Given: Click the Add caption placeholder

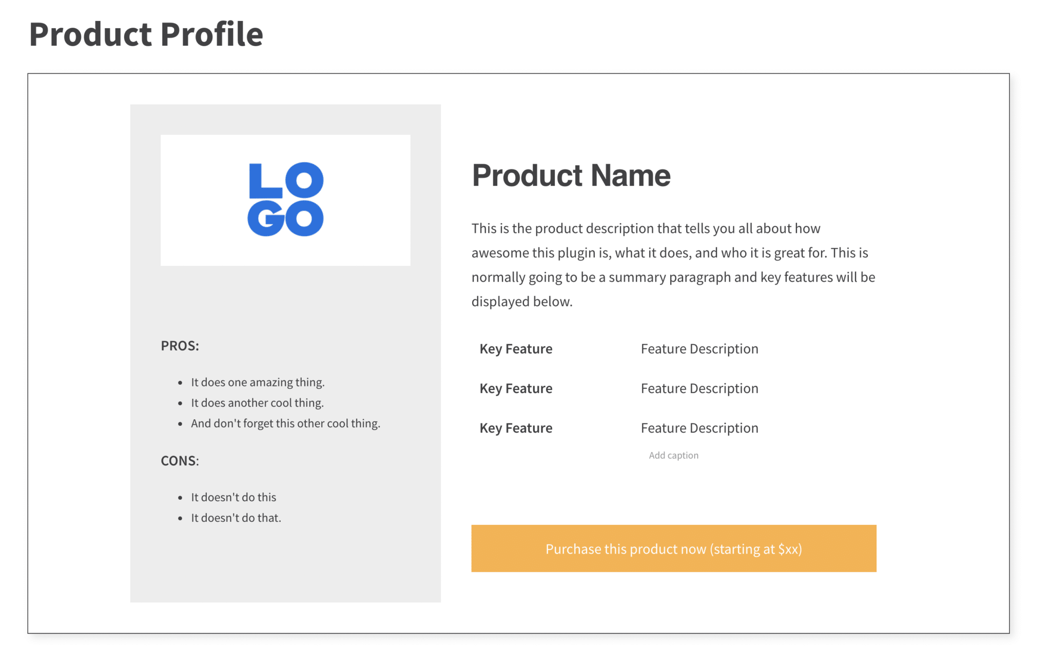Looking at the screenshot, I should (673, 455).
